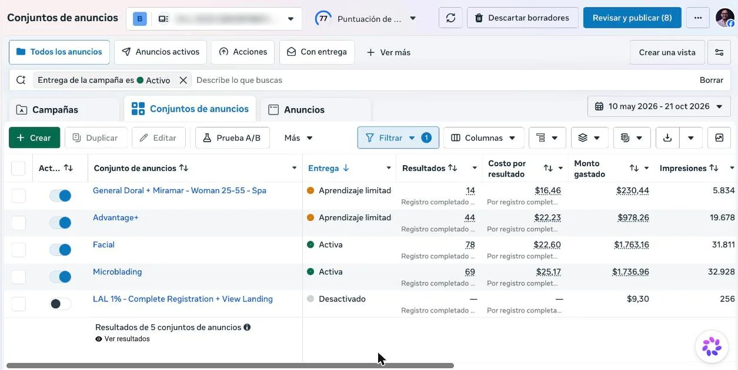This screenshot has width=738, height=370.
Task: Click the $1.763,16 spend value for Facial
Action: [632, 245]
